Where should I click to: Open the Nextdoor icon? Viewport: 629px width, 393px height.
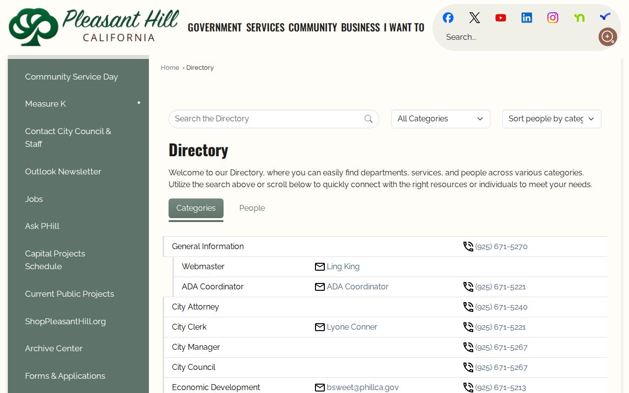click(579, 18)
